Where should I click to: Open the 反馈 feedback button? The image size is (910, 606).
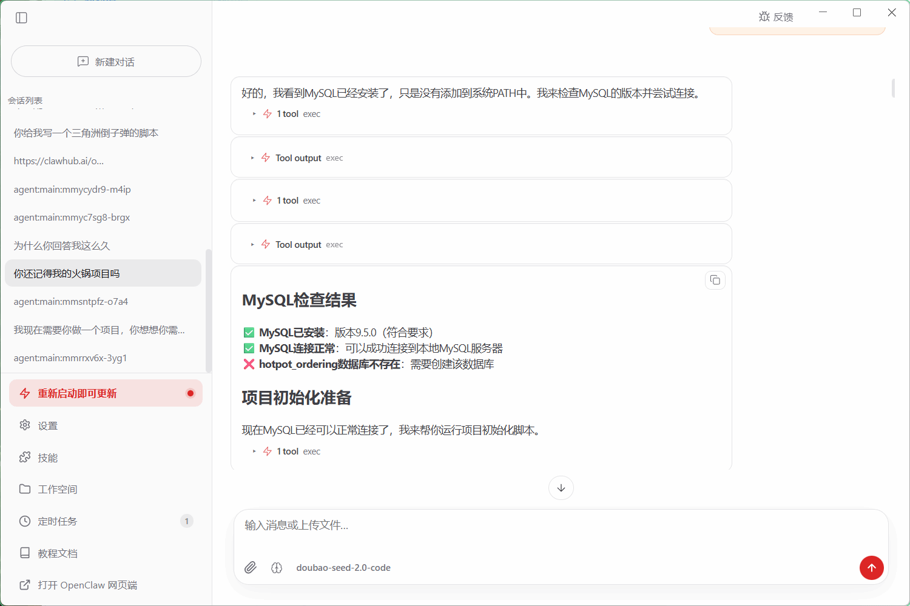point(776,17)
